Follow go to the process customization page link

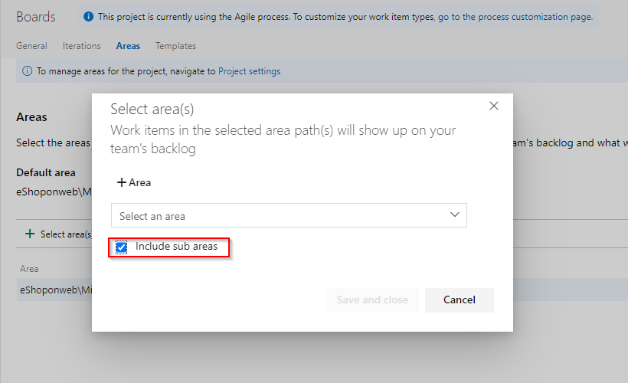click(x=515, y=17)
